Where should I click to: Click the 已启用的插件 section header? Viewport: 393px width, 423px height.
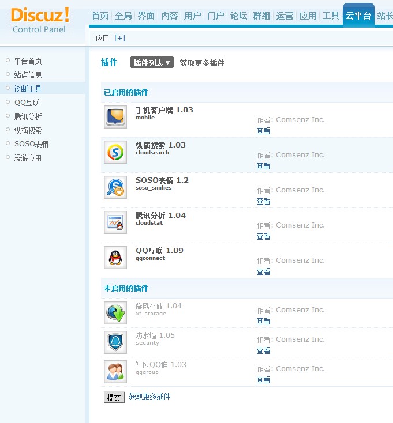(126, 92)
